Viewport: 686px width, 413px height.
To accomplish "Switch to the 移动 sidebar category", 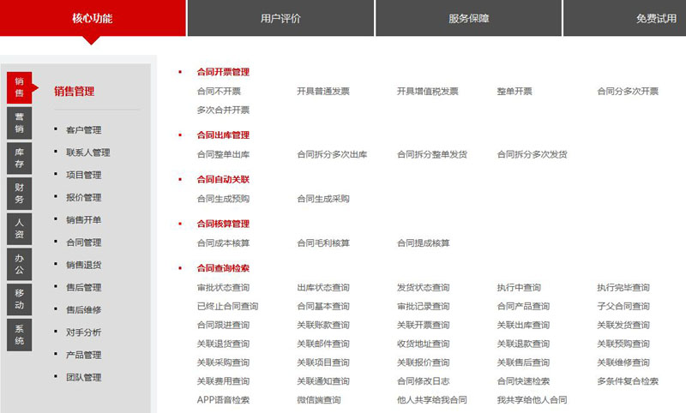I will [19, 299].
